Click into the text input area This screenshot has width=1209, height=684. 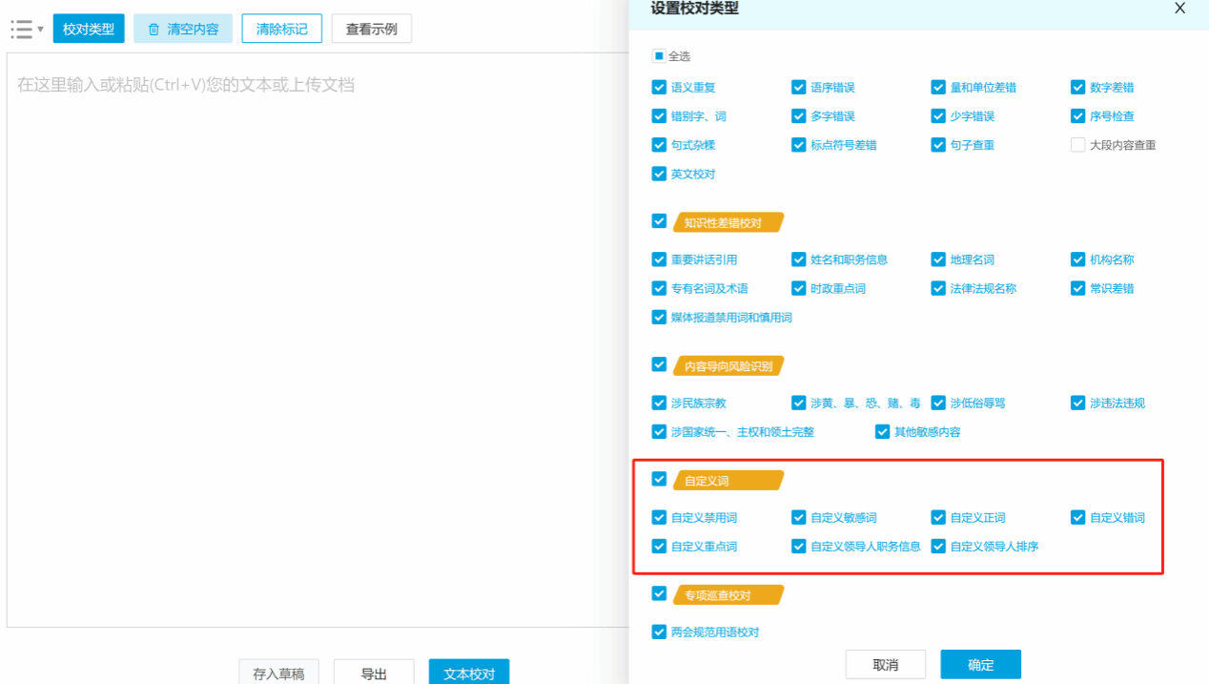[x=318, y=340]
